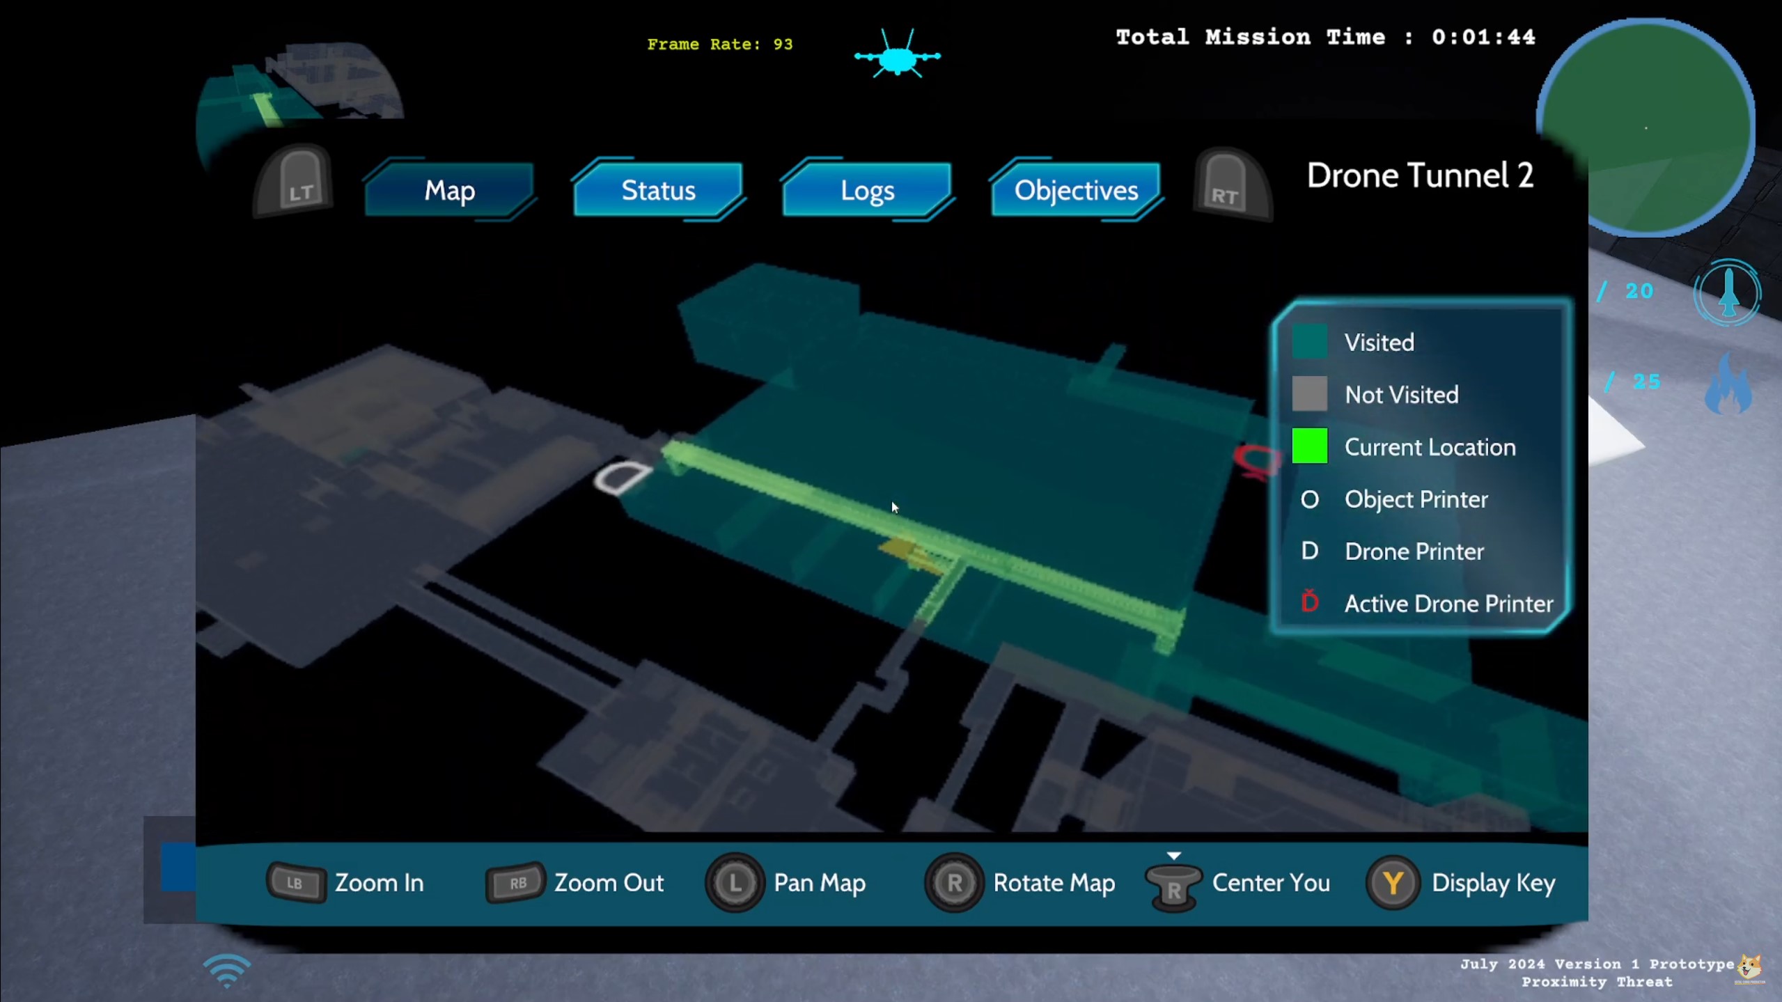
Task: Click the red Active Drone Printer symbol
Action: [1309, 601]
